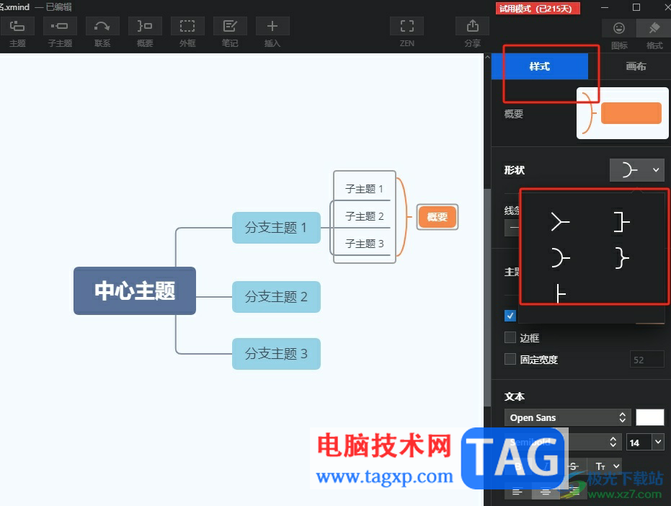Click the font size value 14

639,443
